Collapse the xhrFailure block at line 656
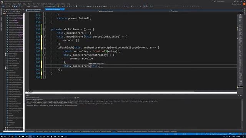 [x=43, y=29]
